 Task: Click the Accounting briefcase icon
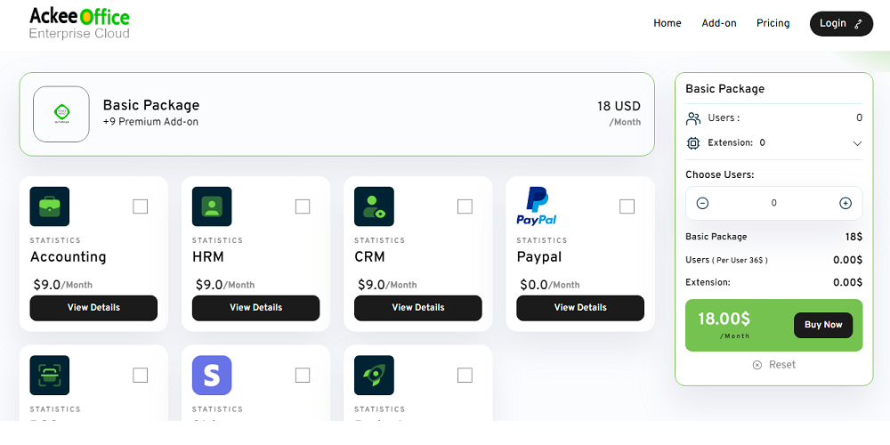[x=50, y=206]
